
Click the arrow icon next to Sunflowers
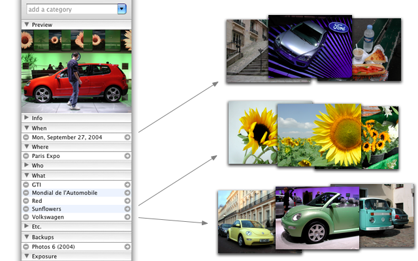tap(128, 209)
